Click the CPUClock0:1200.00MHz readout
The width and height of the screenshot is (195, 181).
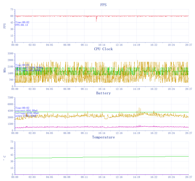(x=29, y=68)
